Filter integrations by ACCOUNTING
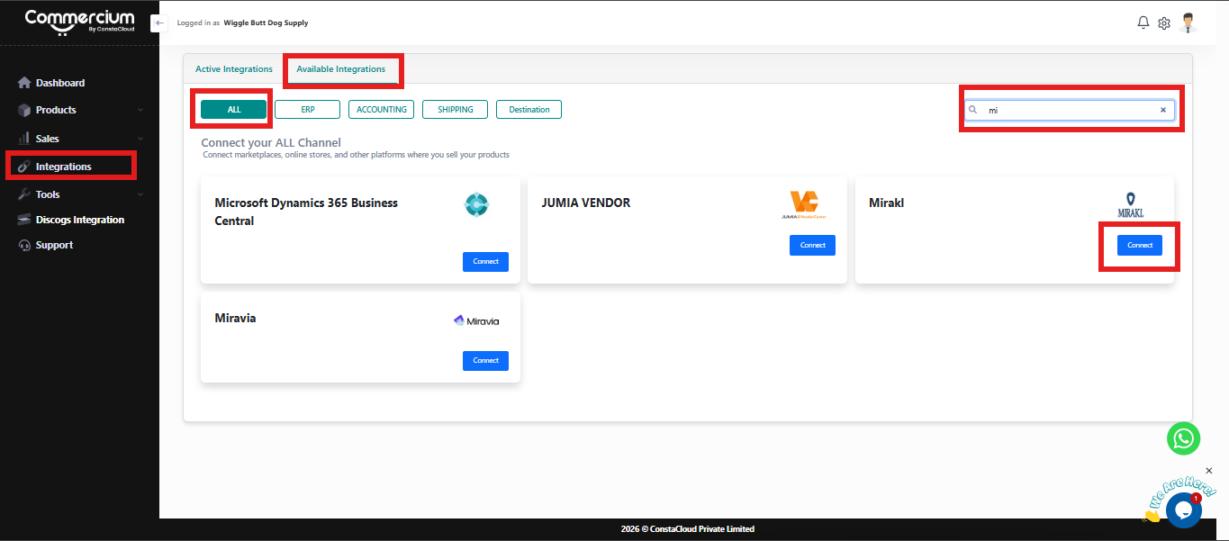This screenshot has height=541, width=1229. coord(382,109)
